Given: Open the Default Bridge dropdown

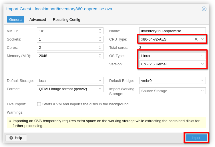Looking at the screenshot, I should coord(202,80).
